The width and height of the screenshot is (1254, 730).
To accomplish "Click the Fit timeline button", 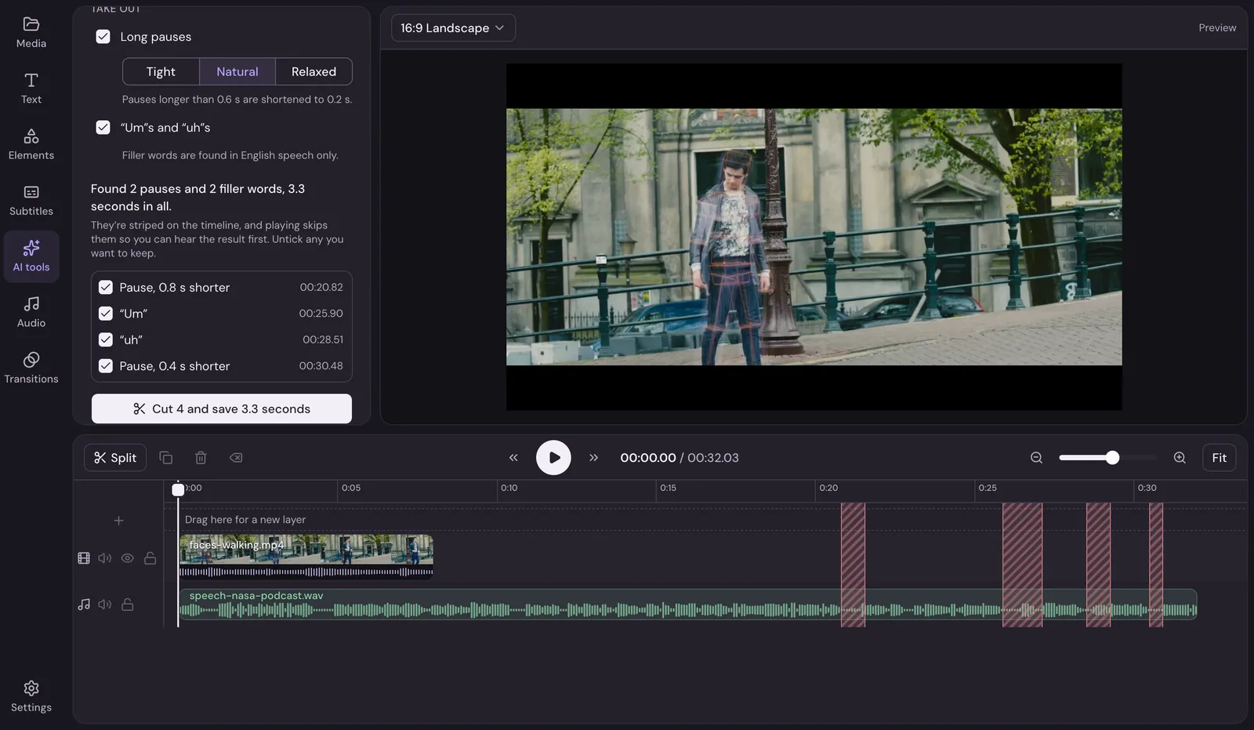I will tap(1219, 458).
